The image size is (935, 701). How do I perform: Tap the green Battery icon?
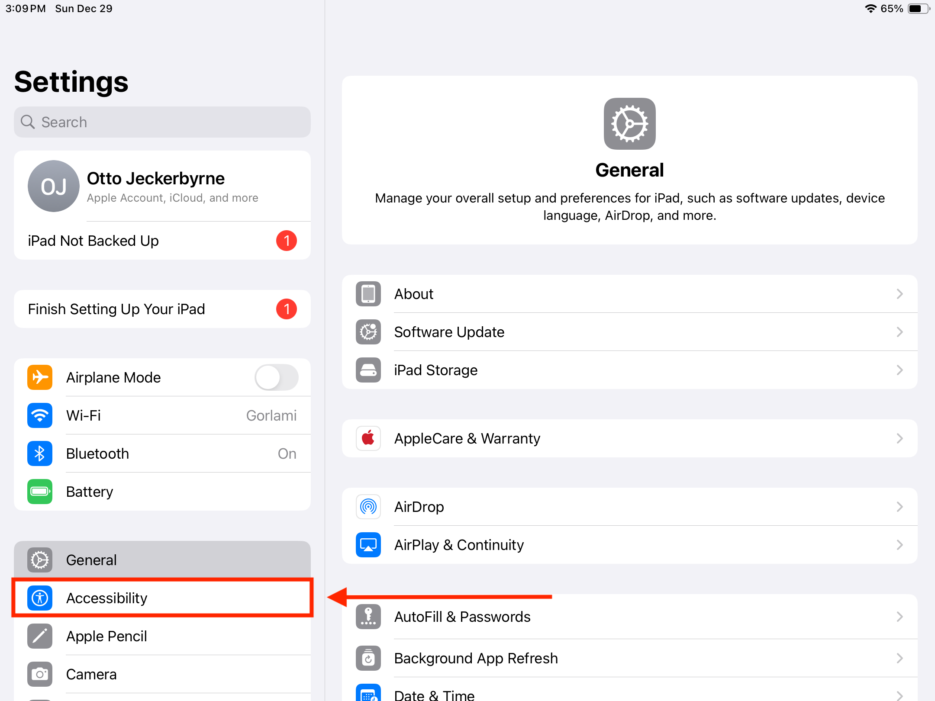40,492
